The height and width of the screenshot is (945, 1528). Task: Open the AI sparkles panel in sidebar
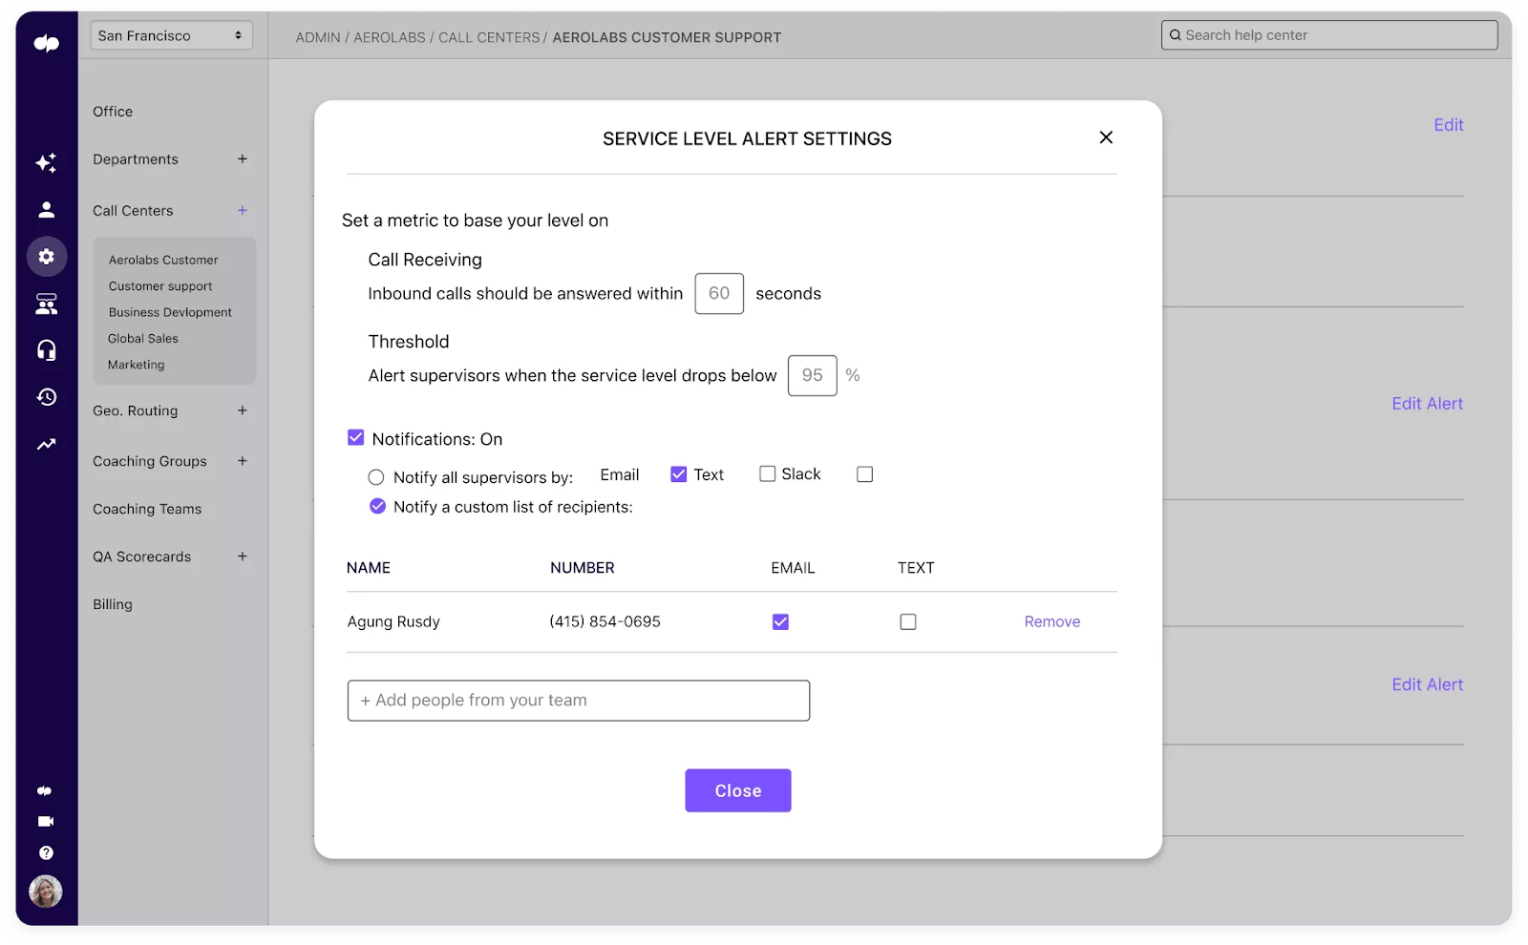click(46, 162)
